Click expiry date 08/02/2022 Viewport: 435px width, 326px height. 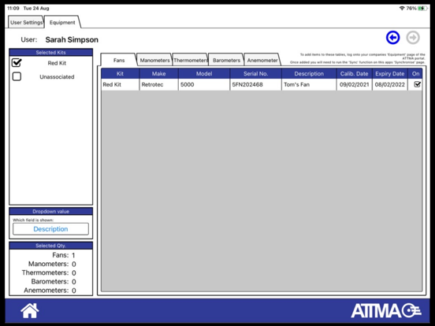[390, 84]
